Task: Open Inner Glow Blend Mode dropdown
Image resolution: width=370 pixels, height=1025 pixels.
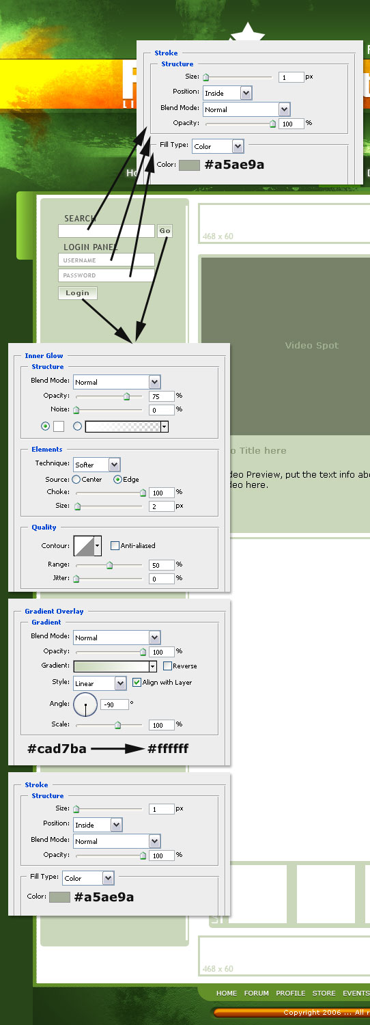Action: coord(117,382)
